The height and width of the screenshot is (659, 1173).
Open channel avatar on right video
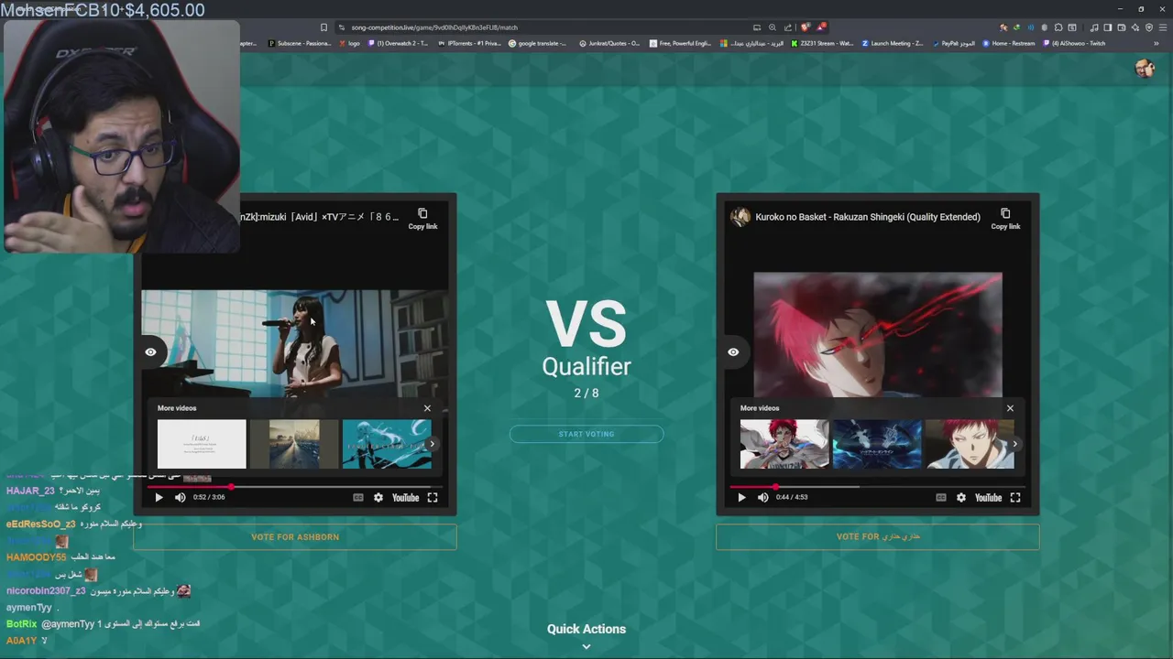coord(740,217)
